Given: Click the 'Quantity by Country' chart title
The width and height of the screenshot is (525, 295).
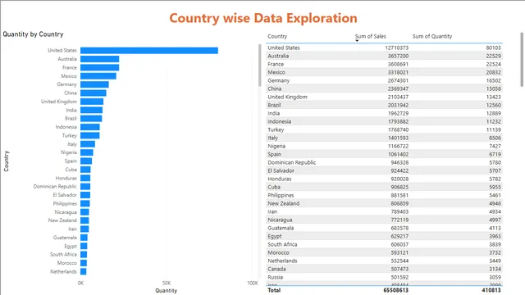Looking at the screenshot, I should pos(33,34).
